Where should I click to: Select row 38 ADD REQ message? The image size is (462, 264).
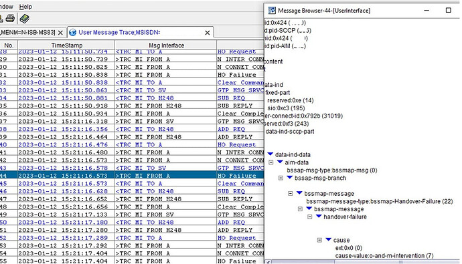tap(132, 129)
